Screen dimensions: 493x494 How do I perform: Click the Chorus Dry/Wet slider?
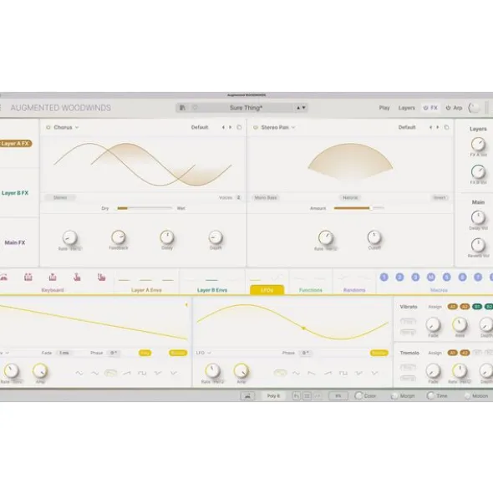(145, 208)
